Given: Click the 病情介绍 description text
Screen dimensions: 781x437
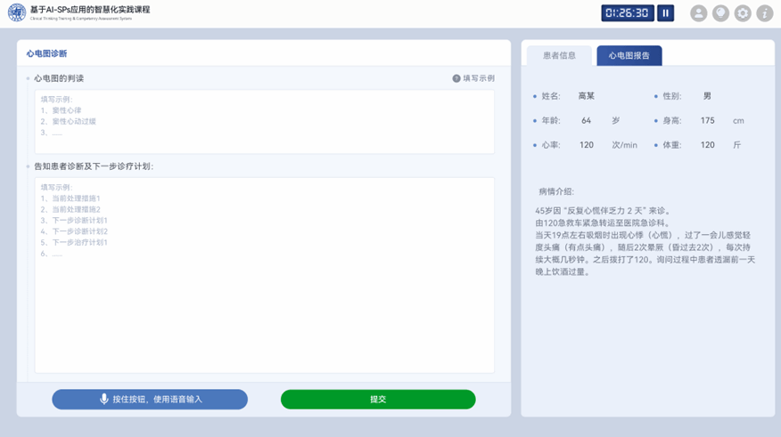Looking at the screenshot, I should (645, 241).
